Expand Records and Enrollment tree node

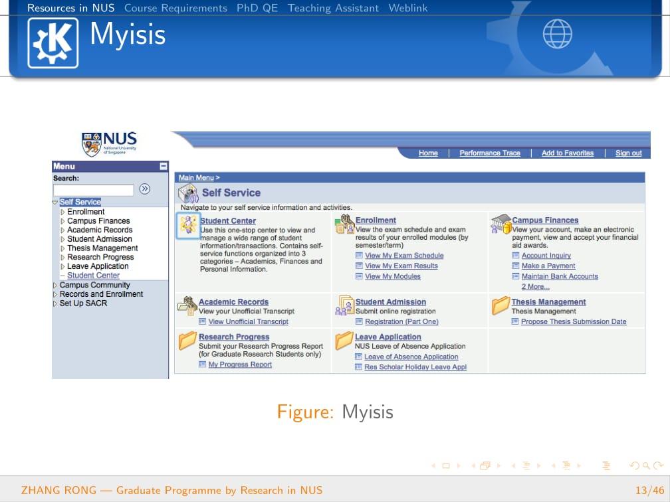tap(55, 294)
